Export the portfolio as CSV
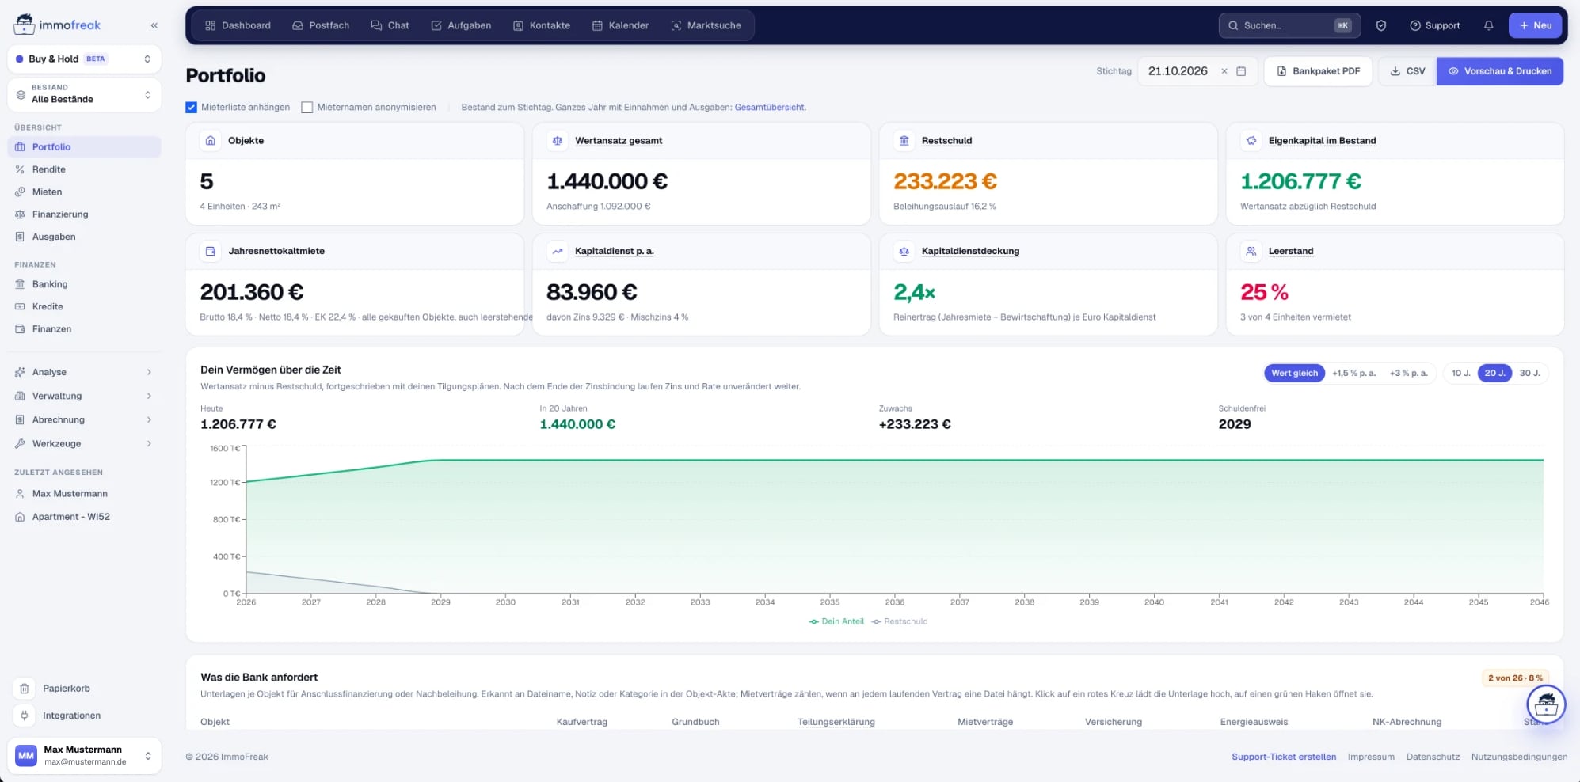The height and width of the screenshot is (782, 1580). click(1407, 71)
